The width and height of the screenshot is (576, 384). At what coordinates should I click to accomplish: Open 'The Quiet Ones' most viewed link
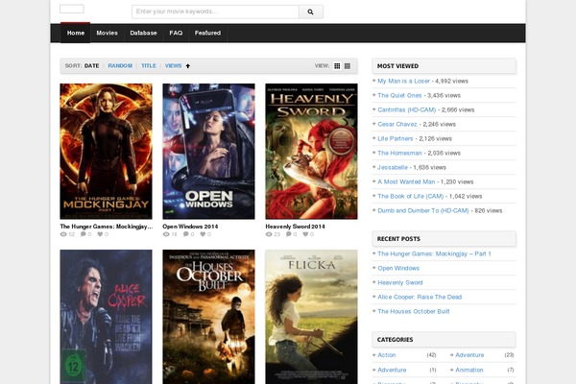click(x=399, y=96)
